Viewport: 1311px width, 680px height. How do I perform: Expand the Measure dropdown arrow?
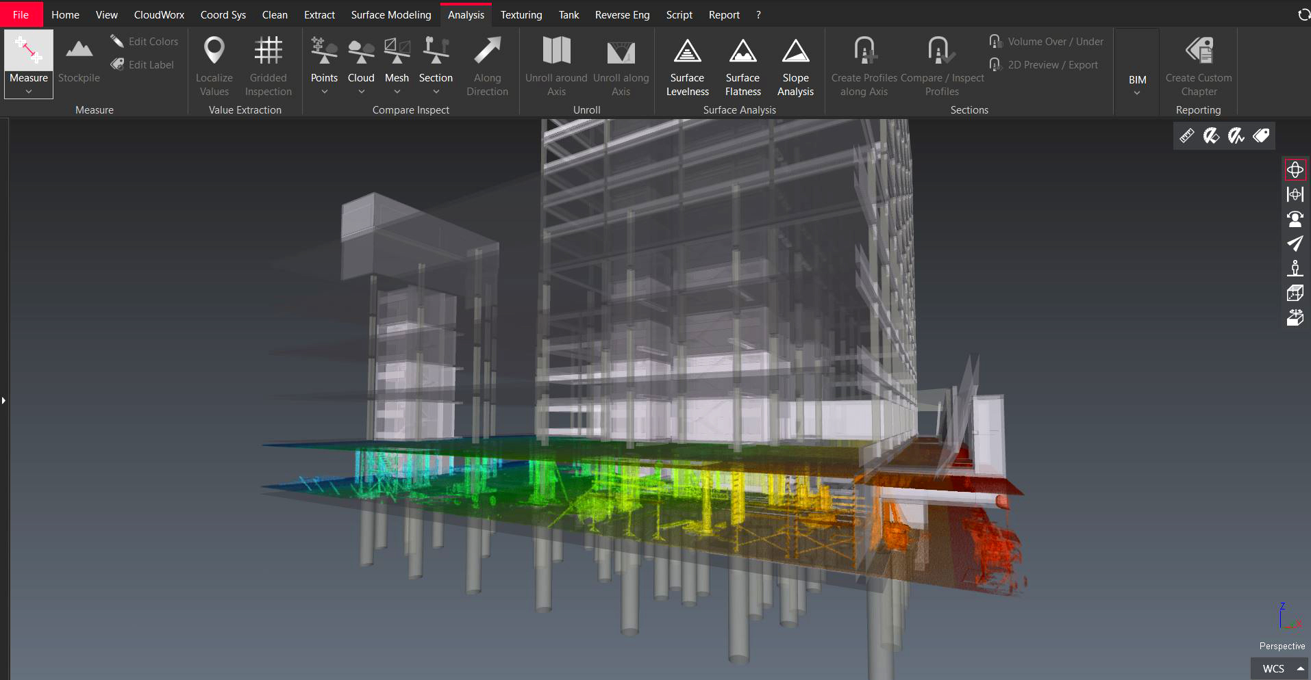point(29,92)
